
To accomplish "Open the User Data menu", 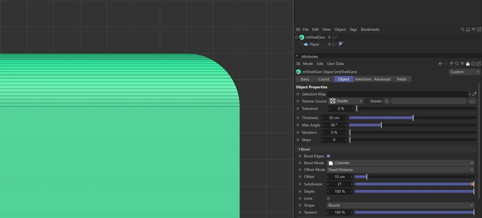I will [x=335, y=64].
